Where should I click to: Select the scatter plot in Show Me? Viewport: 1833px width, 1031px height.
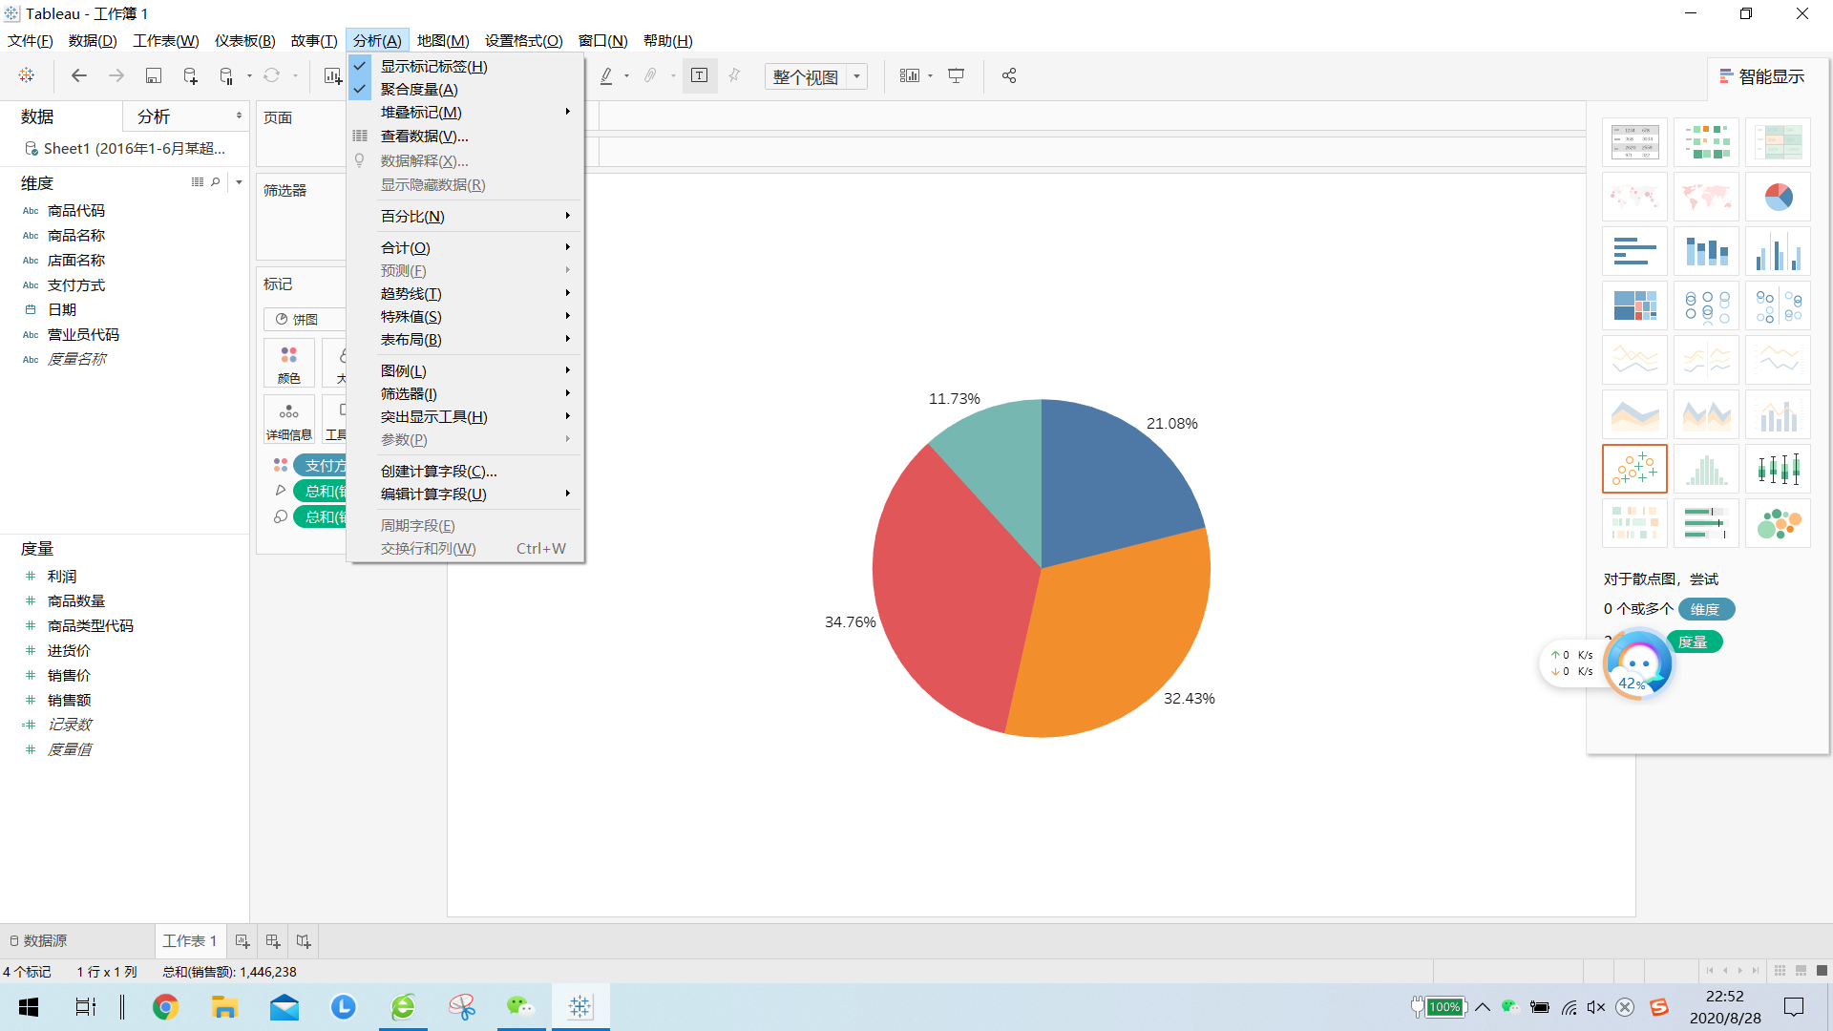click(x=1634, y=469)
